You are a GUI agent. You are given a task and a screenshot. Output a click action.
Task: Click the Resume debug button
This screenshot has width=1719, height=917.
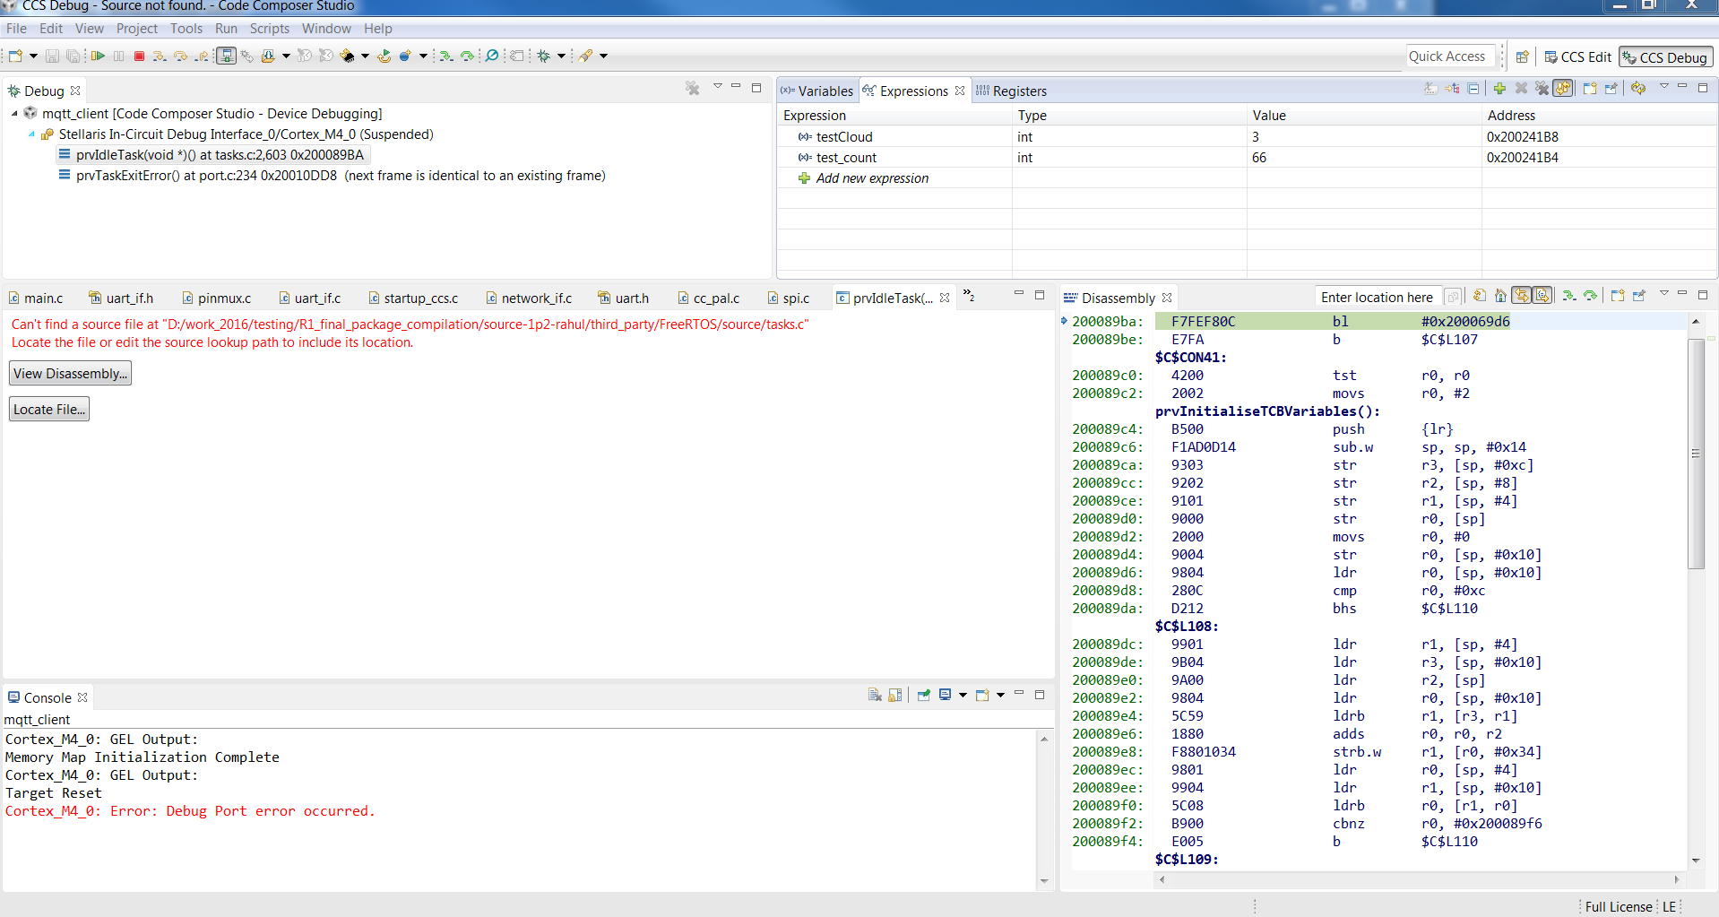click(98, 56)
